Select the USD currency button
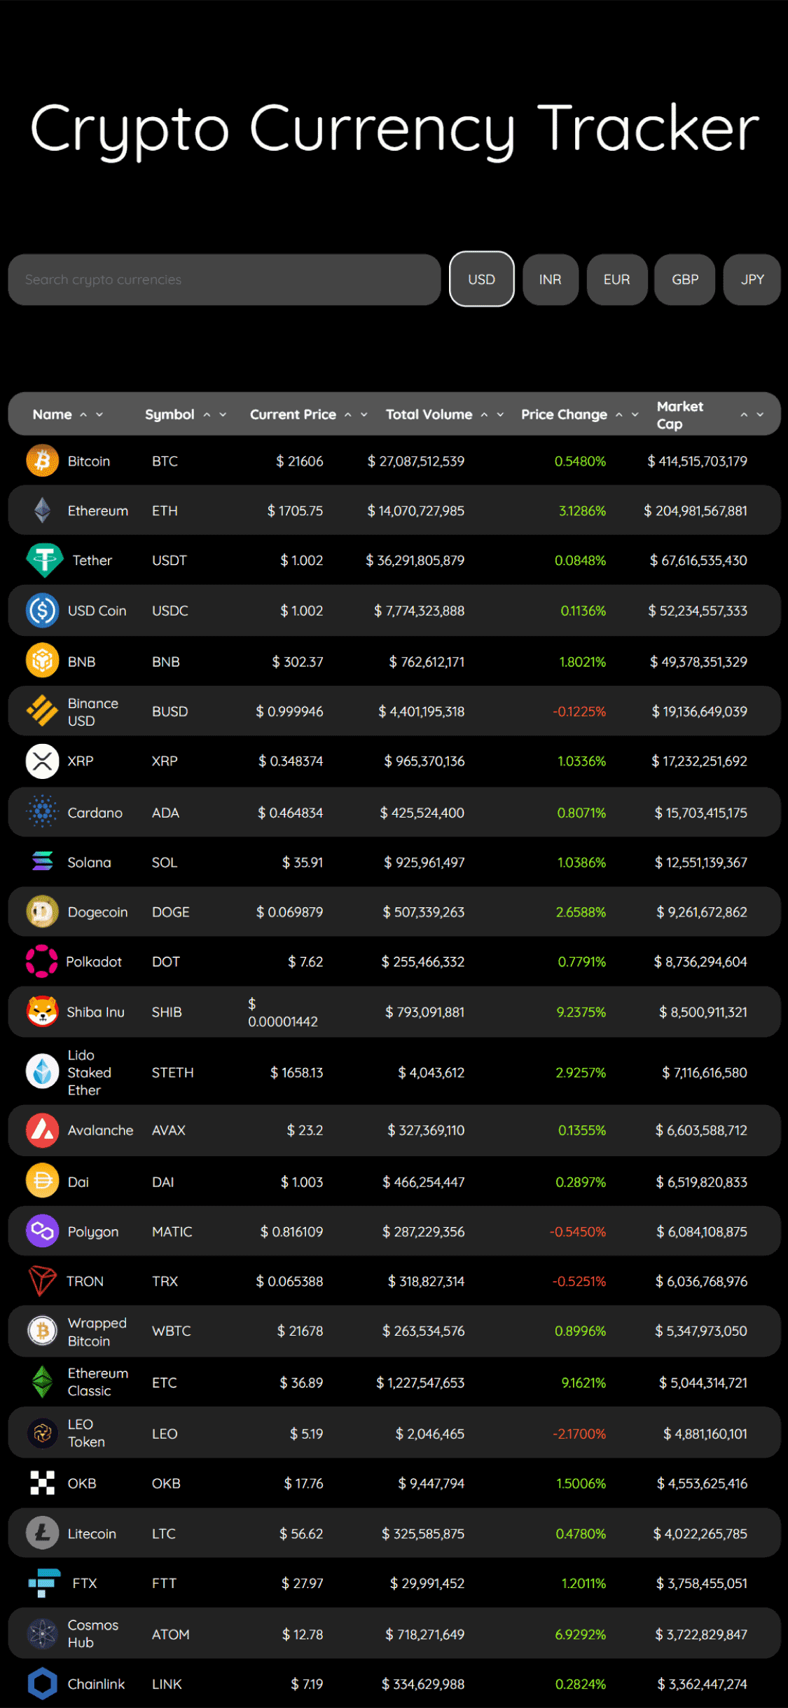The height and width of the screenshot is (1708, 788). [x=482, y=279]
